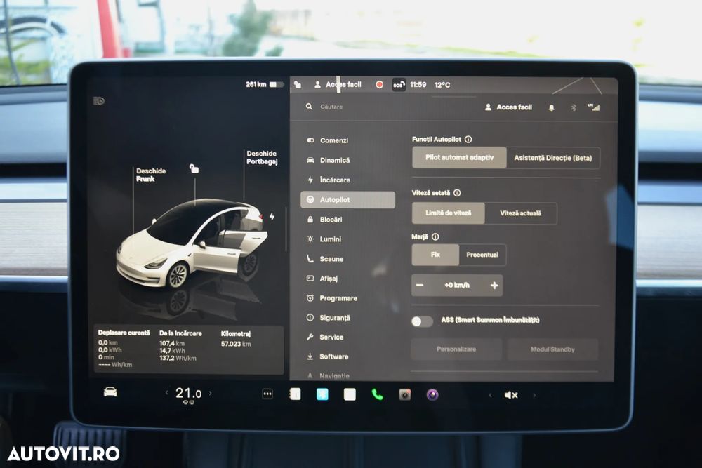Tap the headlight indicator icon
Screen dimensions: 702x468
coord(99,100)
